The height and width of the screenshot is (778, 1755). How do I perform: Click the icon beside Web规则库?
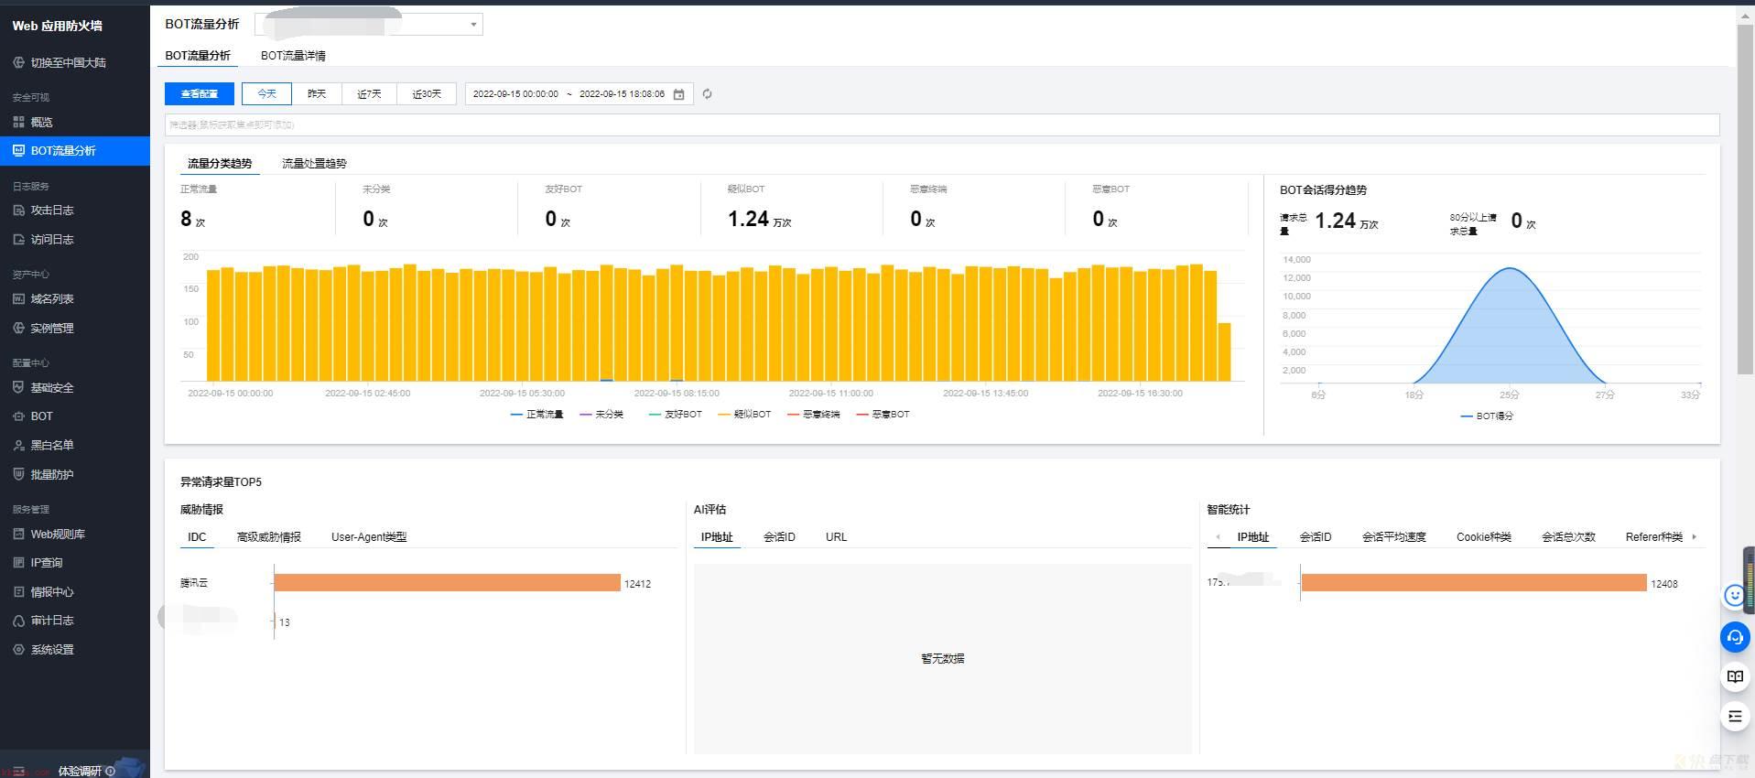click(18, 534)
